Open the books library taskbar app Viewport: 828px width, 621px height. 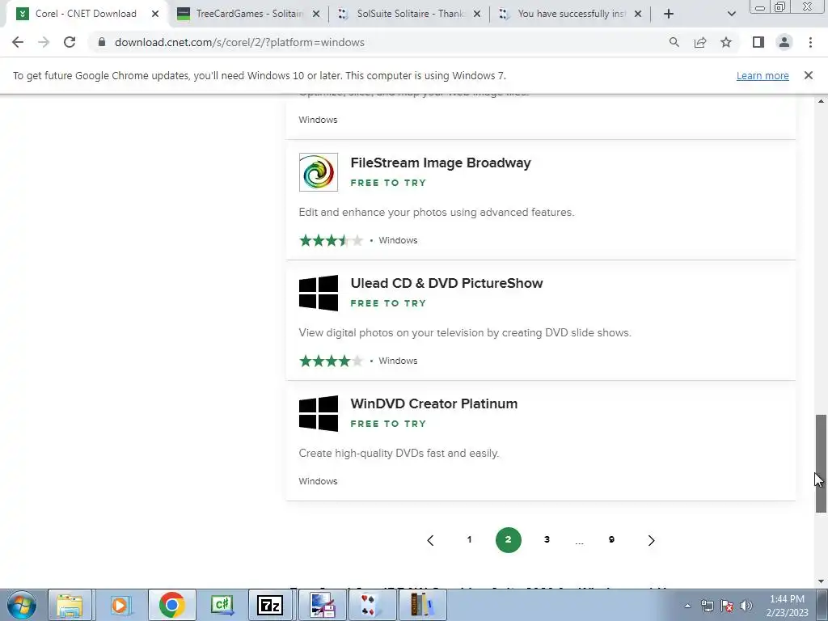pyautogui.click(x=422, y=605)
